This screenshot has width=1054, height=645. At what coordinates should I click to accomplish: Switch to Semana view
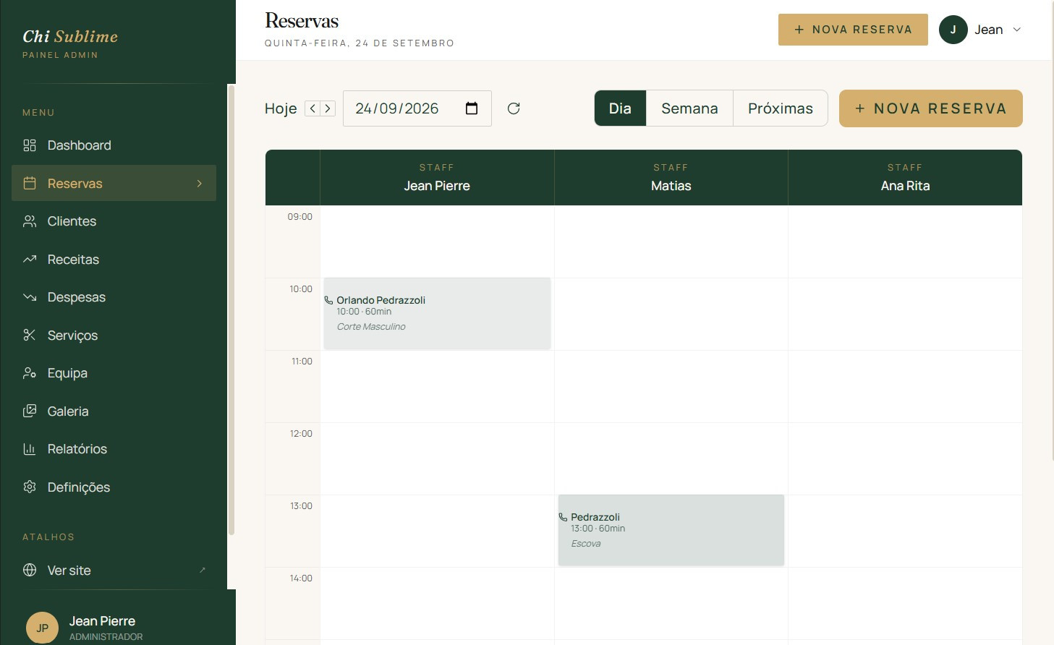tap(689, 108)
